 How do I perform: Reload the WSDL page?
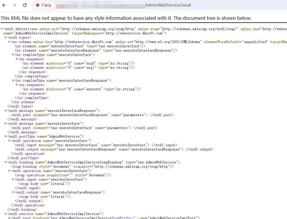pos(25,5)
